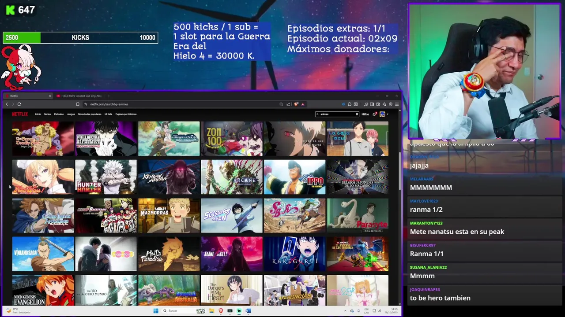Screen dimensions: 565x317
Task: Open browser hamburger menu
Action: click(x=396, y=104)
